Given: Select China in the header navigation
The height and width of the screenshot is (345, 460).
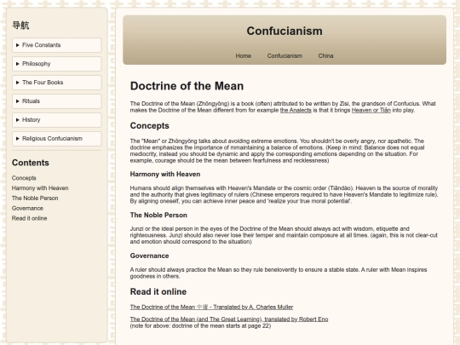Looking at the screenshot, I should pos(325,55).
